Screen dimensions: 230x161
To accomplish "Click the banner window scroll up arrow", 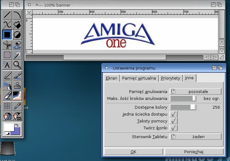I will [222, 43].
